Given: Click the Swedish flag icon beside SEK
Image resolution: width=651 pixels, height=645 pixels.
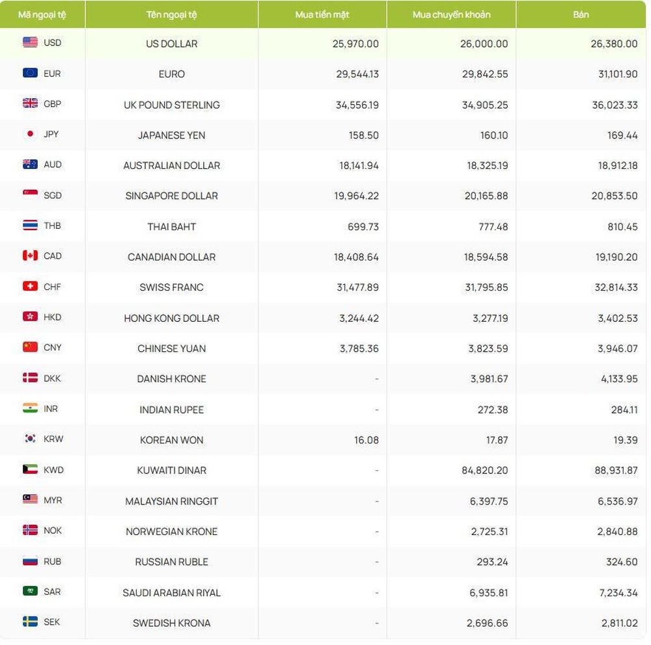Looking at the screenshot, I should point(30,622).
